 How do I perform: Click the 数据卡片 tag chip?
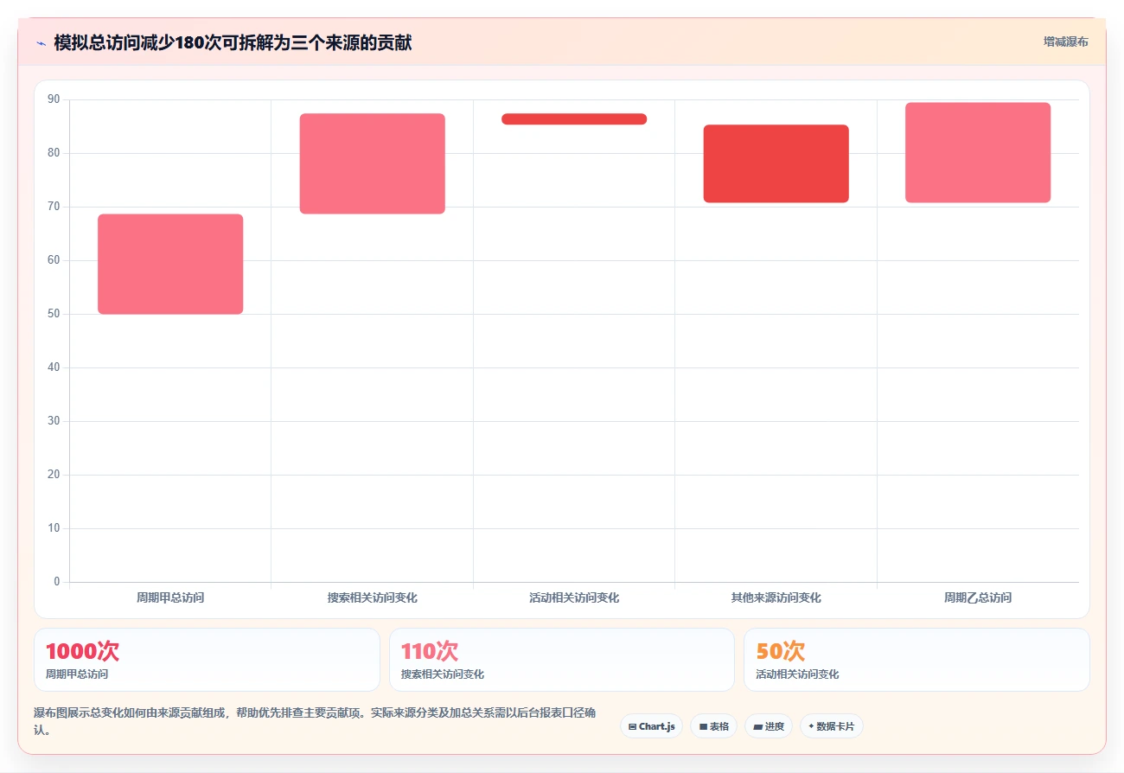click(831, 726)
